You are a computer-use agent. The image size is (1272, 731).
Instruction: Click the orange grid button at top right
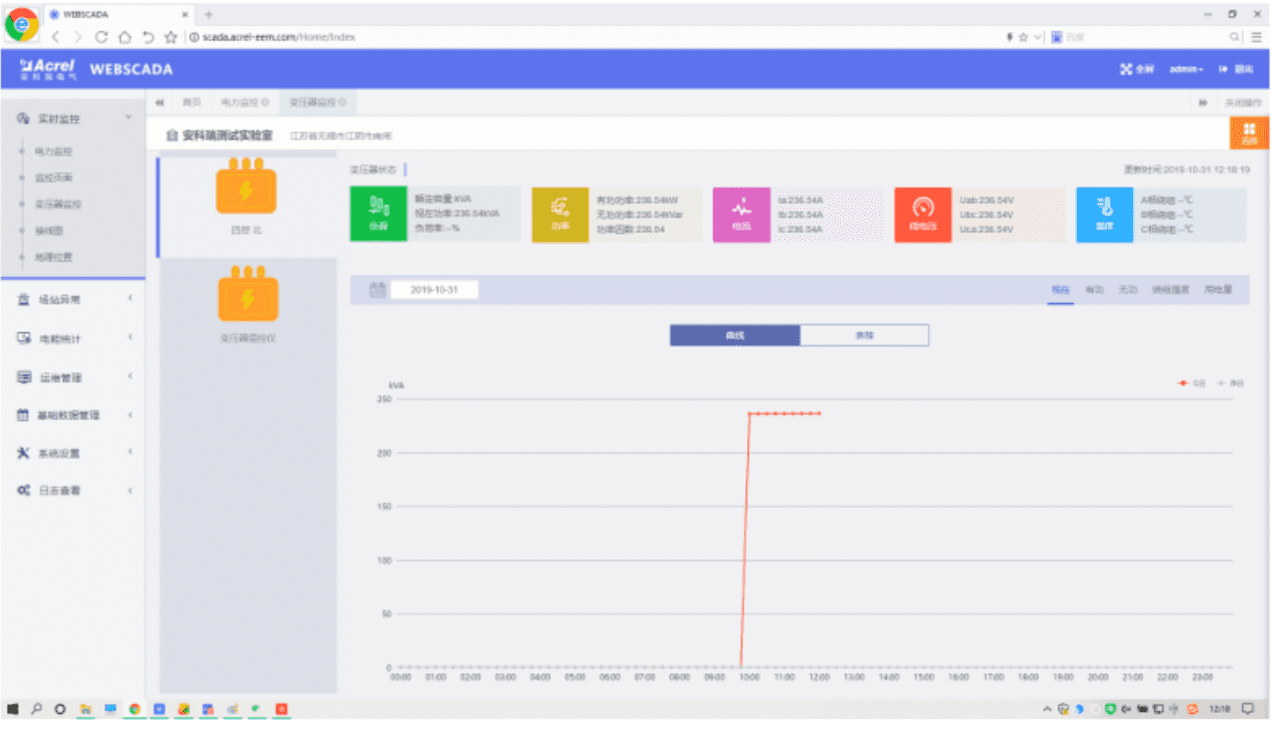1249,133
